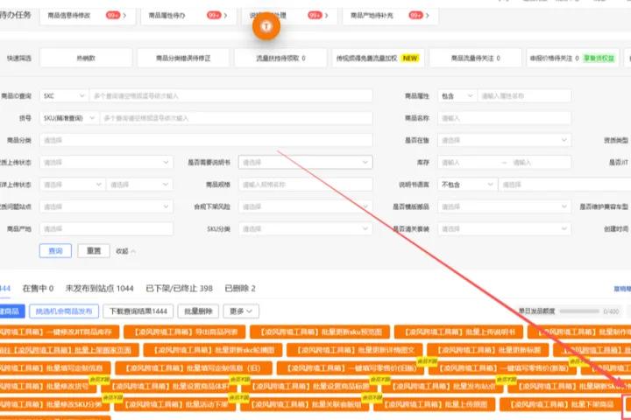
Task: Click 一键修改JIT商品库存 toolbox button
Action: 59,332
